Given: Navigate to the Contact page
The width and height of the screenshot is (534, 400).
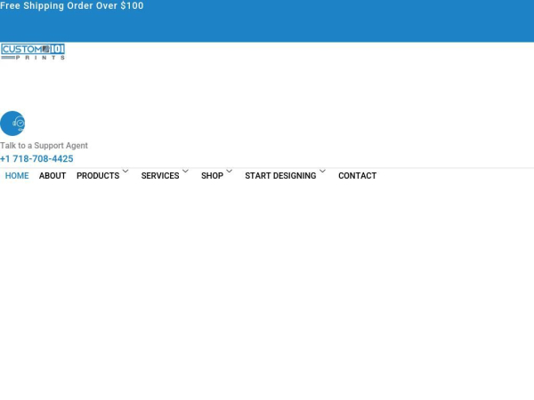Looking at the screenshot, I should 357,176.
